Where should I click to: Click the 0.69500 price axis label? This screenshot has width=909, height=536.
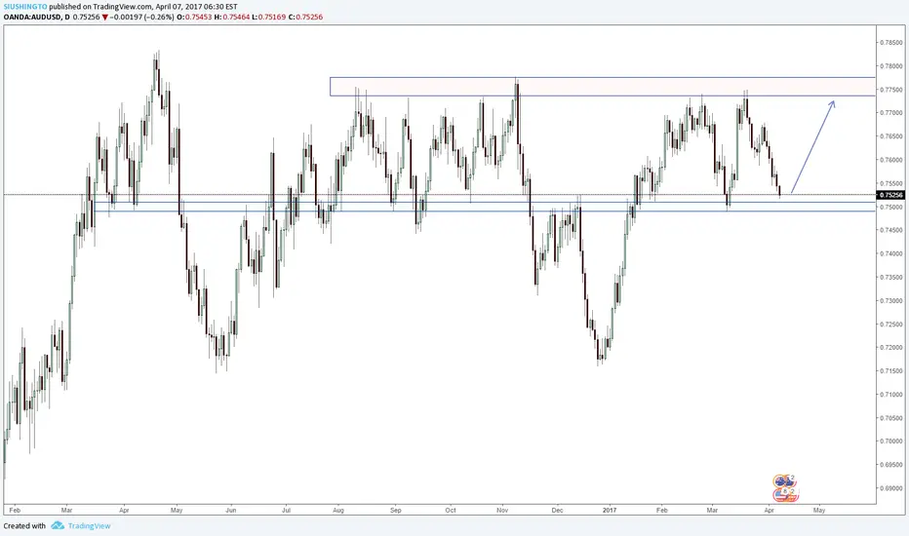[x=891, y=465]
